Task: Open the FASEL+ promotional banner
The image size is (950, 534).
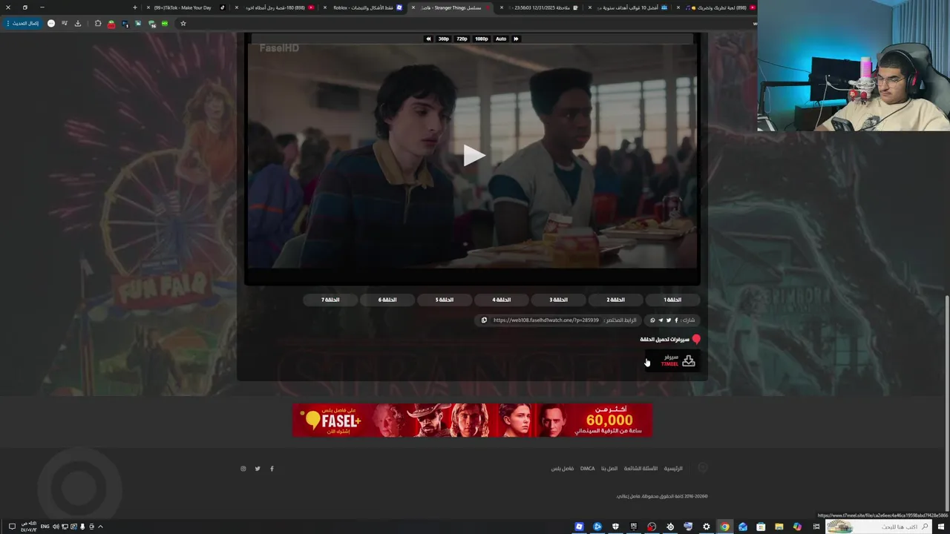Action: point(472,420)
